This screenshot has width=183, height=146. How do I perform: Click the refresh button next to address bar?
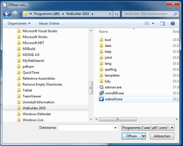point(116,14)
